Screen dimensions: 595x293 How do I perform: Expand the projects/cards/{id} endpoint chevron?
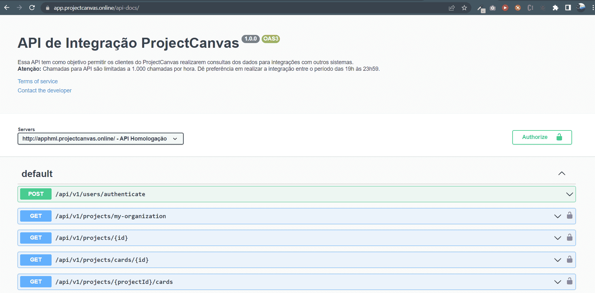558,260
